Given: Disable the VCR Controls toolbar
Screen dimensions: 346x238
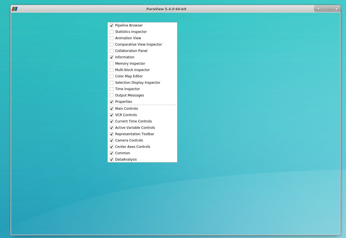Looking at the screenshot, I should point(142,115).
